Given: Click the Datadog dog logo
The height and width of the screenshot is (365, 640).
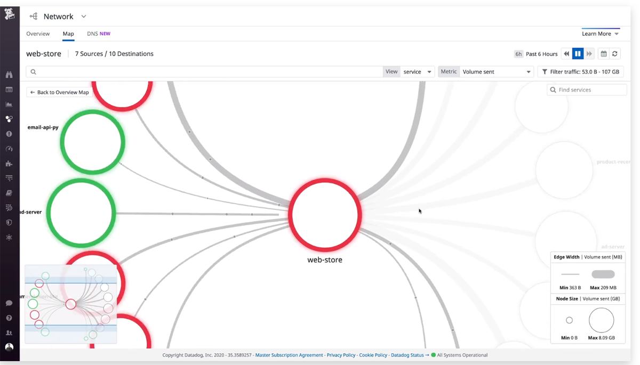Looking at the screenshot, I should [x=10, y=14].
